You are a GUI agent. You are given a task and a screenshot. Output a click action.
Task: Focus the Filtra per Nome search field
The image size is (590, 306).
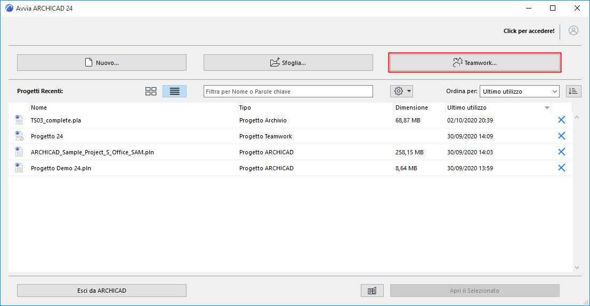point(288,92)
